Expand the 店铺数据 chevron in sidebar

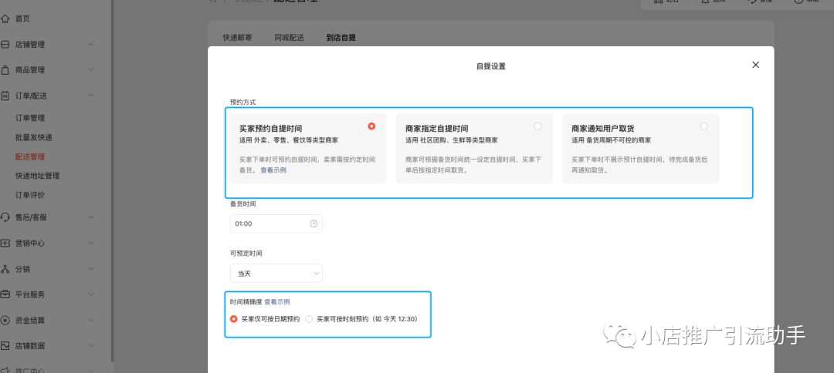click(91, 346)
